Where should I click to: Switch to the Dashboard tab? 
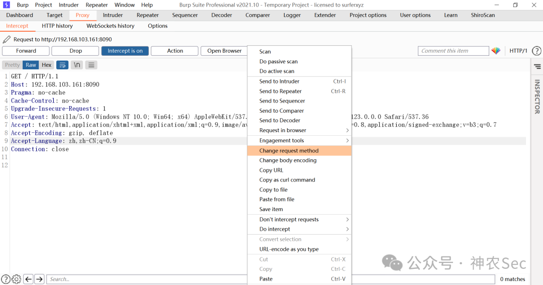[20, 15]
